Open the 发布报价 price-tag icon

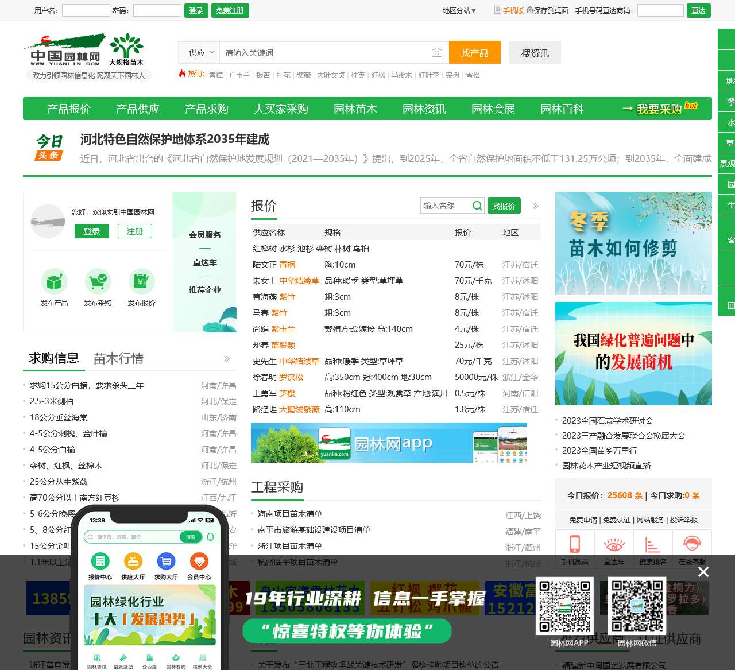point(142,281)
